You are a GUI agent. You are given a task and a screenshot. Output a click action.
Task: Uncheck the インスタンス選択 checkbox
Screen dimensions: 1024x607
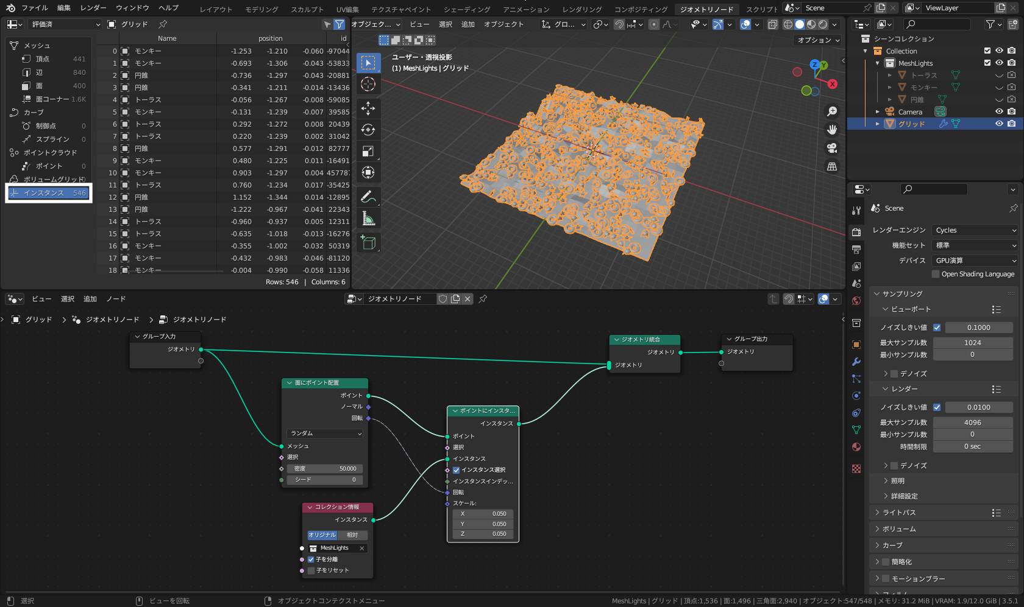pos(456,470)
